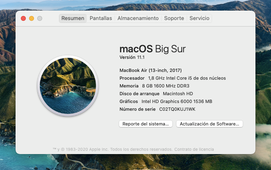Click the Versión 11.1 text
Viewport: 271px width, 170px height.
coord(132,57)
